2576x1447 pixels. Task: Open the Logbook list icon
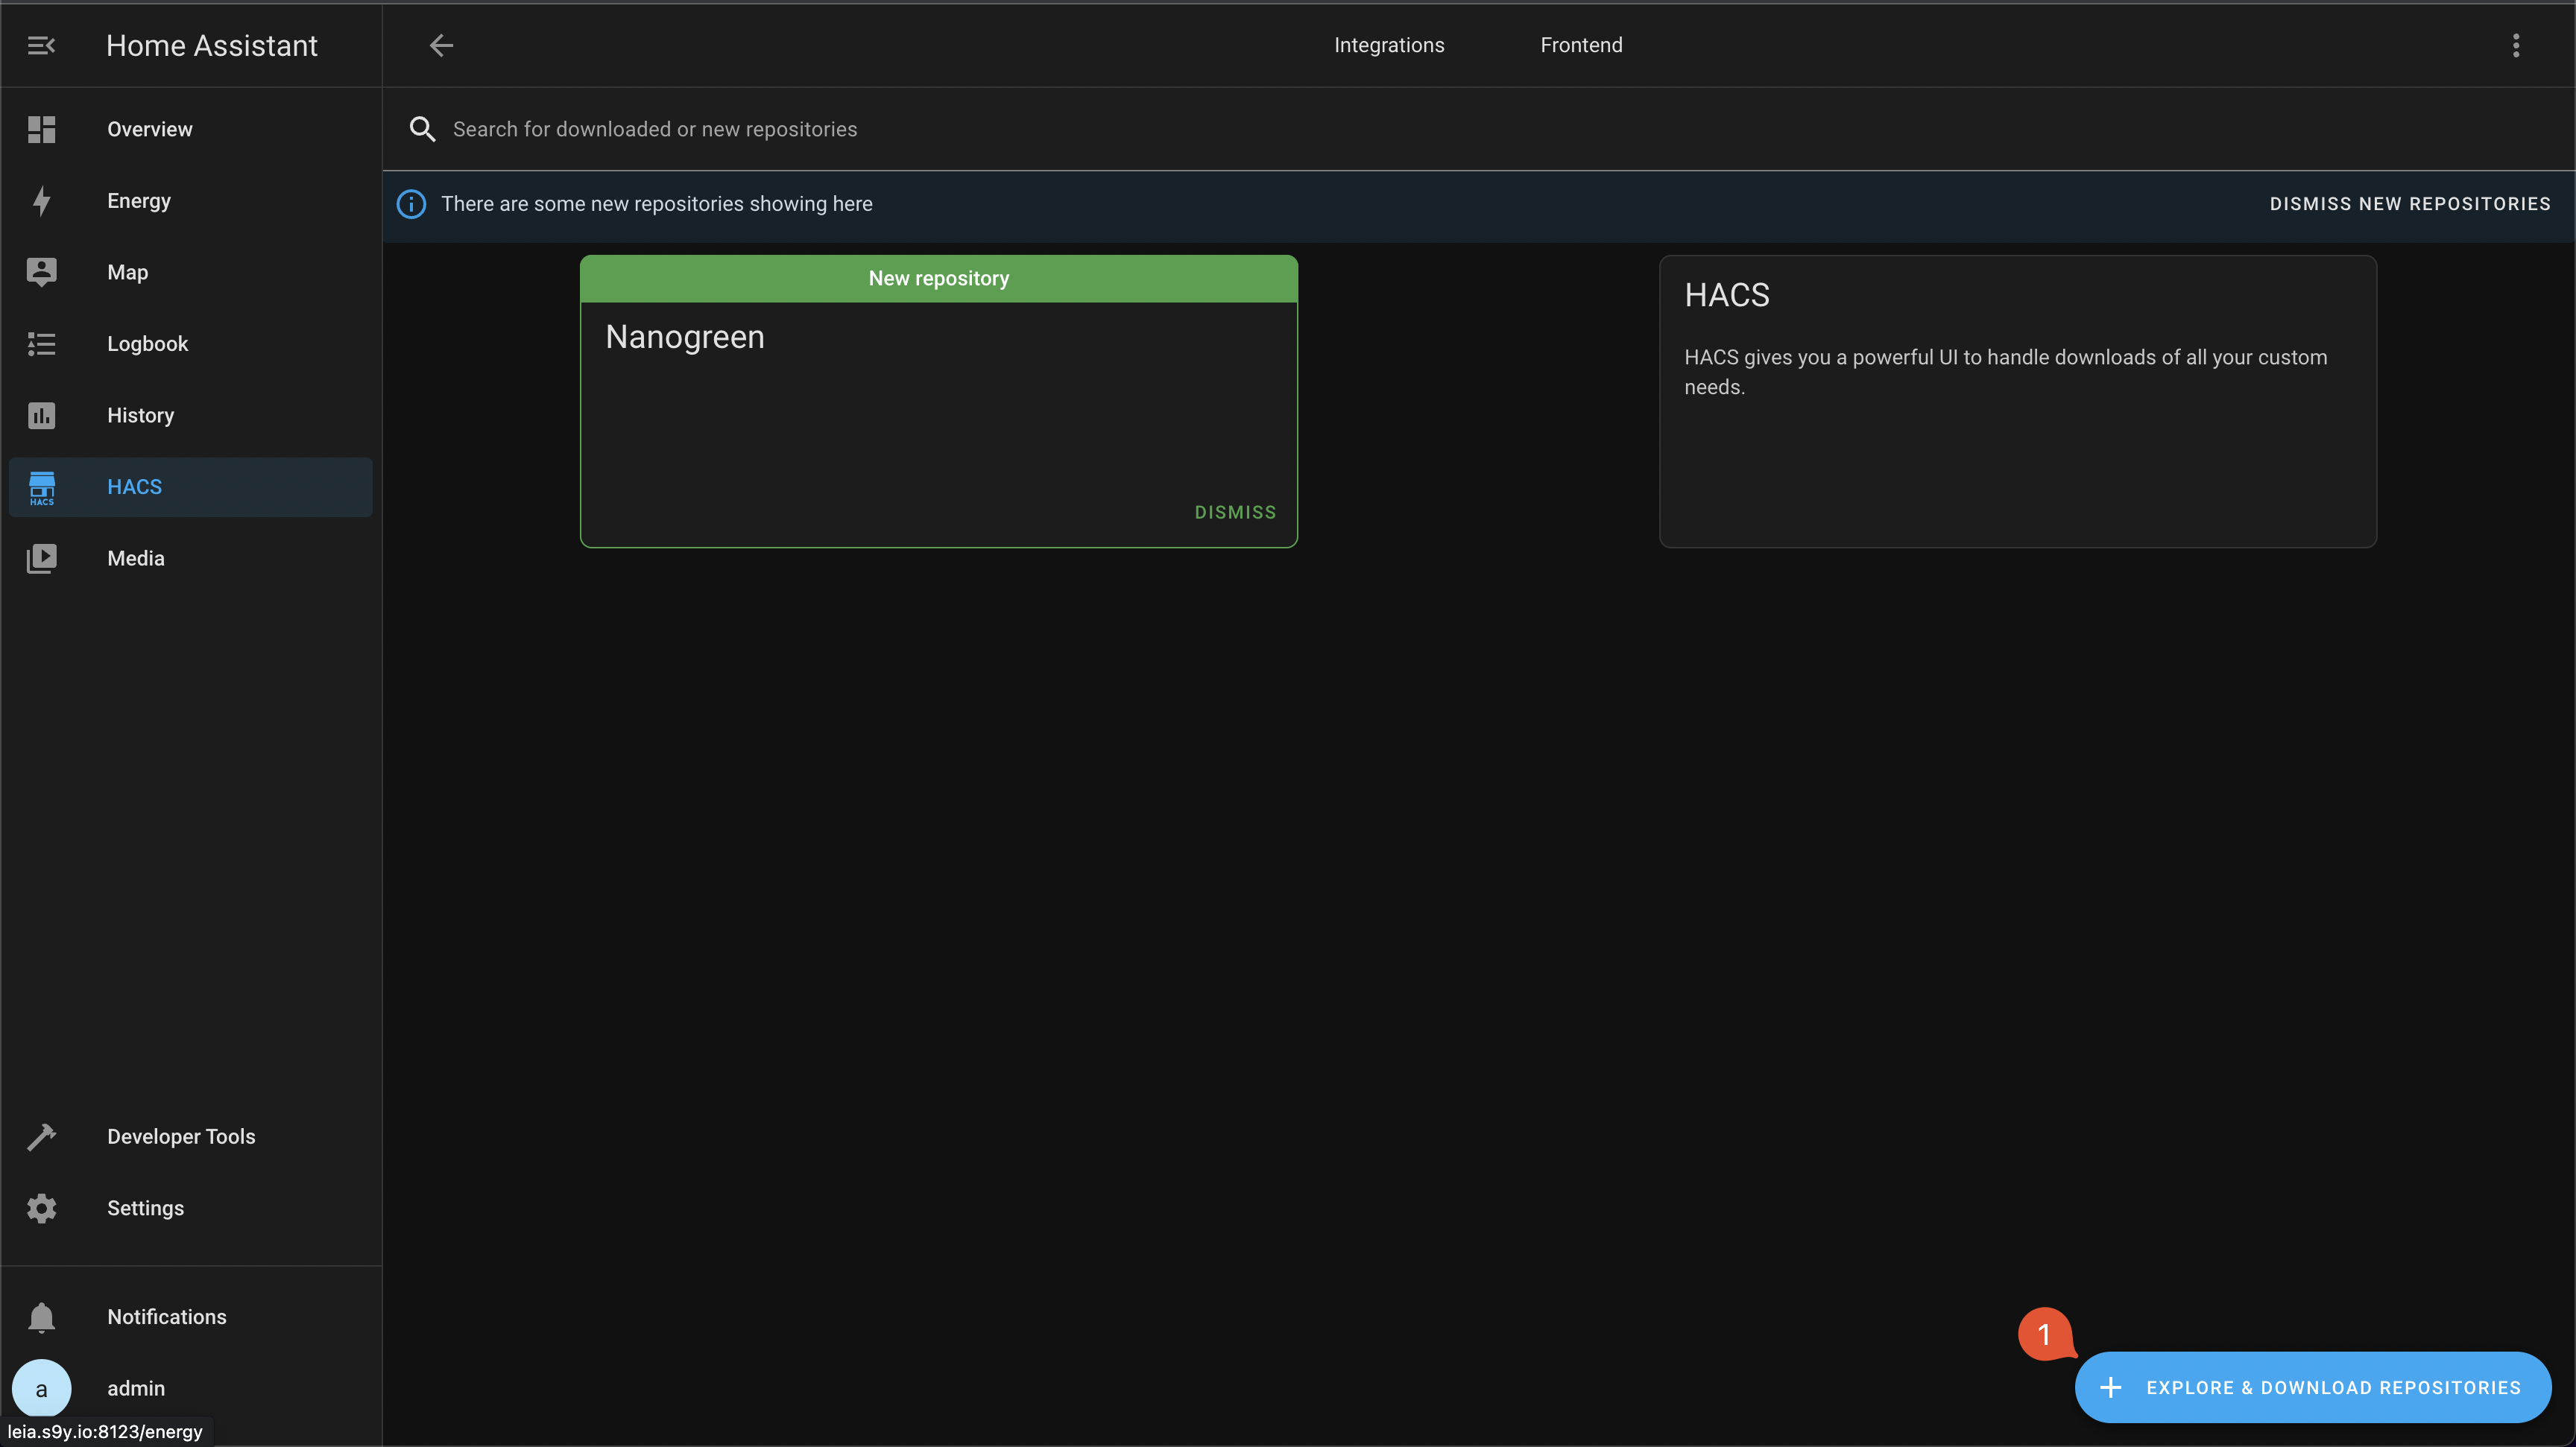tap(41, 343)
